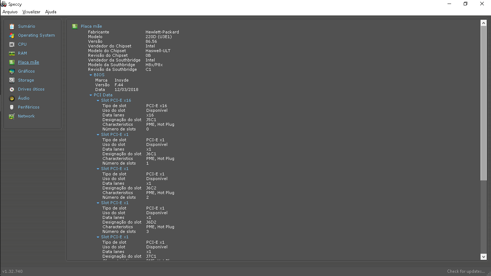Select the model value 220D (U3E1)
The width and height of the screenshot is (491, 276).
tap(159, 37)
